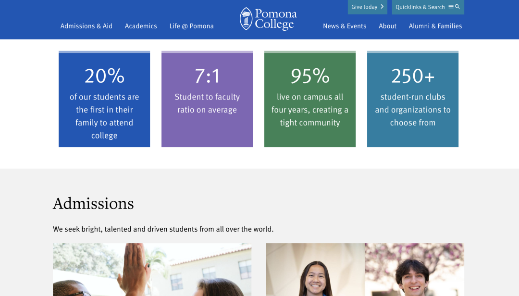Open the Quicklinks & Search panel
The height and width of the screenshot is (296, 519).
click(x=420, y=7)
